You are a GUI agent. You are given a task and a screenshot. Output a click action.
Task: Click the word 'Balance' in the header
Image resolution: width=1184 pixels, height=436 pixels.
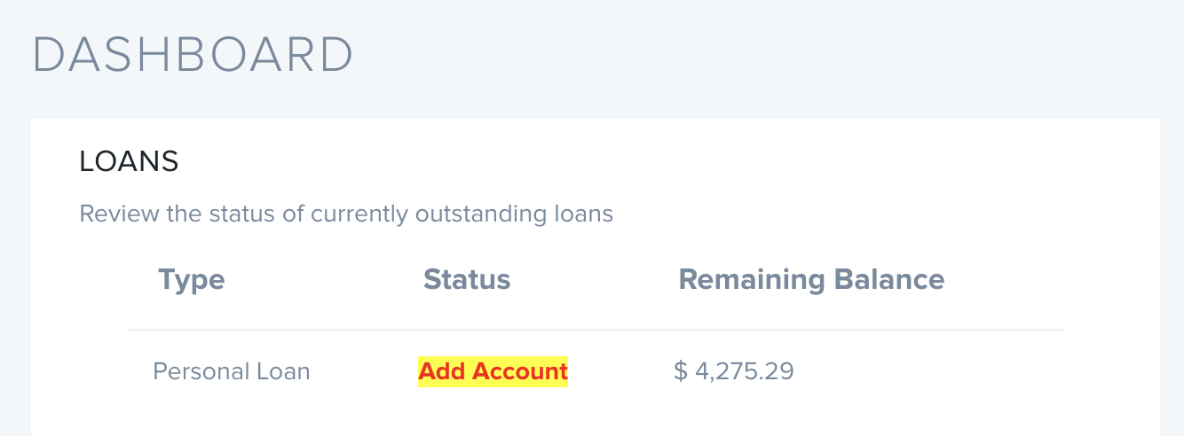[x=891, y=280]
